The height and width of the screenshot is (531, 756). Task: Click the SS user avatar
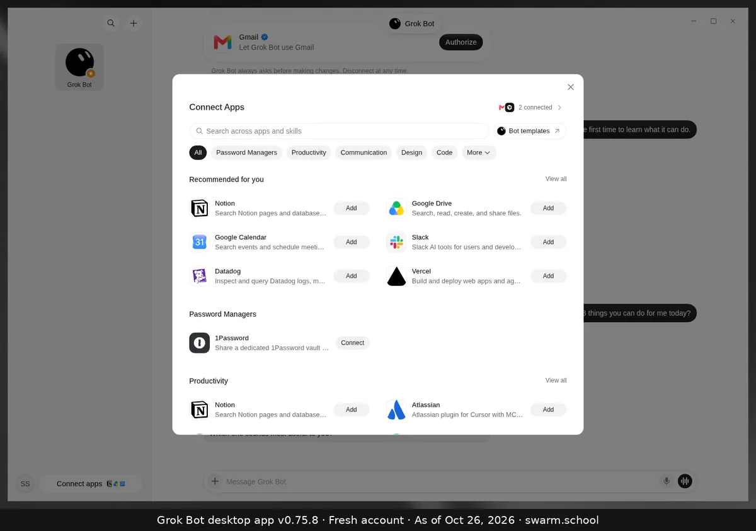[x=25, y=484]
